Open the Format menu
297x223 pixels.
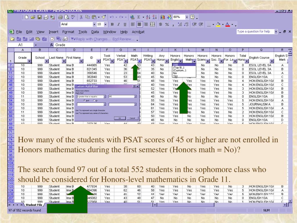click(68, 32)
